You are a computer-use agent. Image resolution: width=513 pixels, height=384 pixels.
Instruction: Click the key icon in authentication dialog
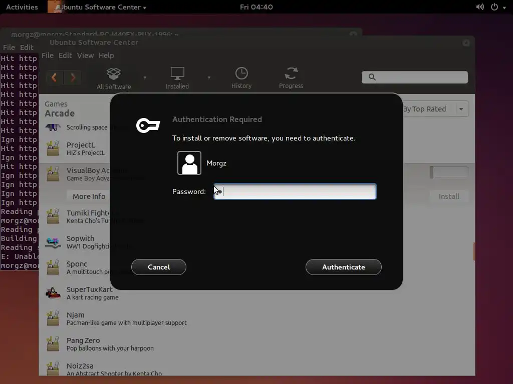point(148,125)
